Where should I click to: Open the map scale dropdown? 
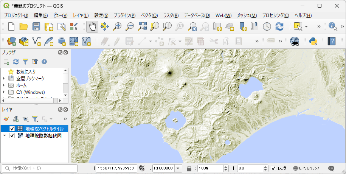[x=178, y=168]
